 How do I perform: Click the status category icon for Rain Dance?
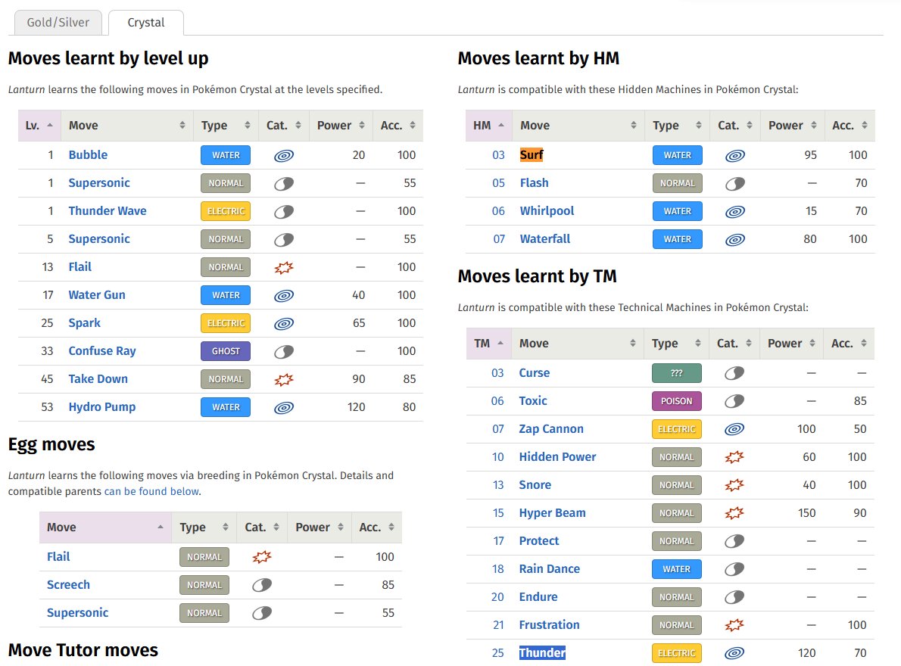click(734, 569)
